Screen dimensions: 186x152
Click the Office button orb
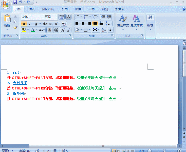(x=6, y=5)
